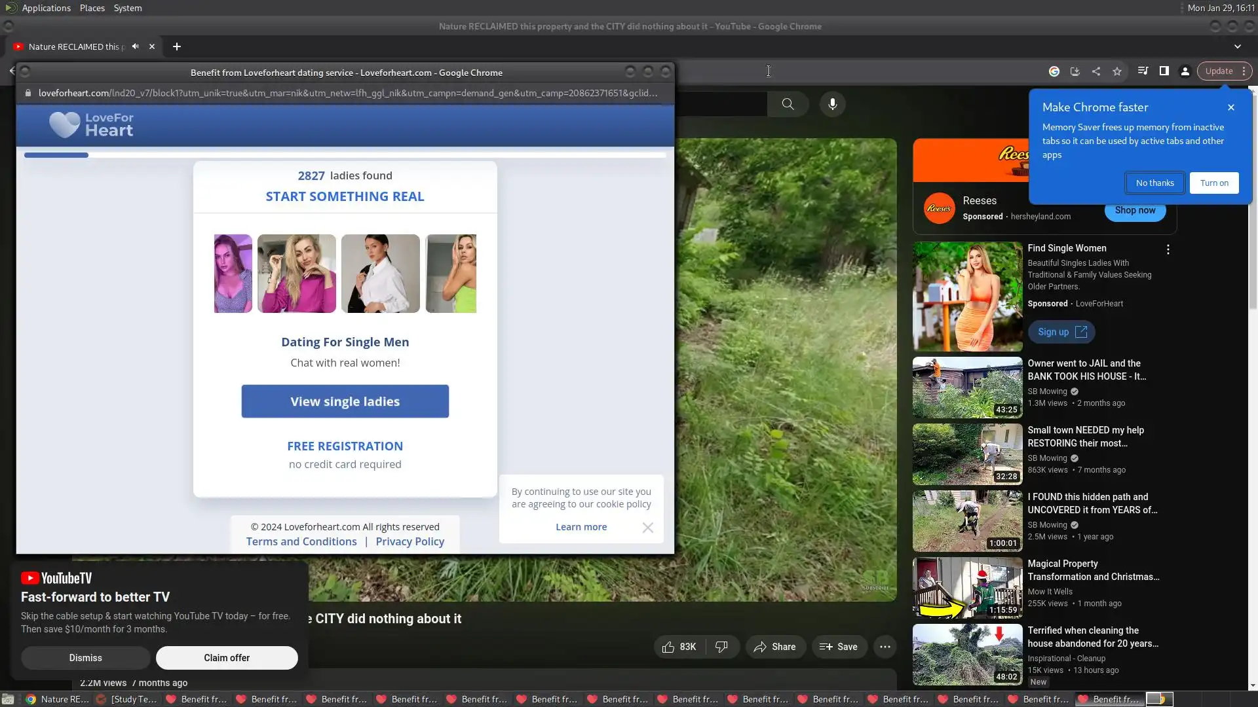Expand the tab search chevron

point(1237,46)
